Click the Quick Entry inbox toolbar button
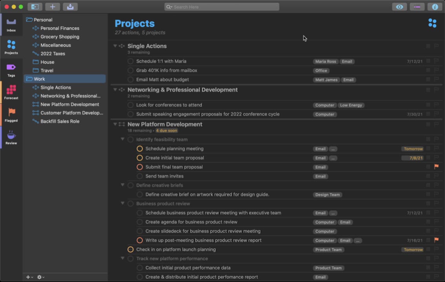The width and height of the screenshot is (445, 282). point(70,7)
